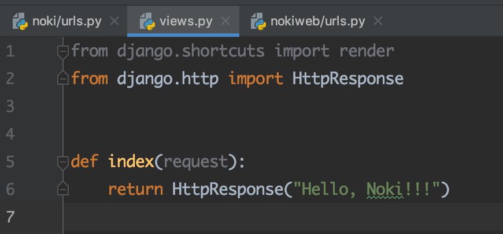Click the Python file icon on noki/urls.py tab

tap(21, 22)
